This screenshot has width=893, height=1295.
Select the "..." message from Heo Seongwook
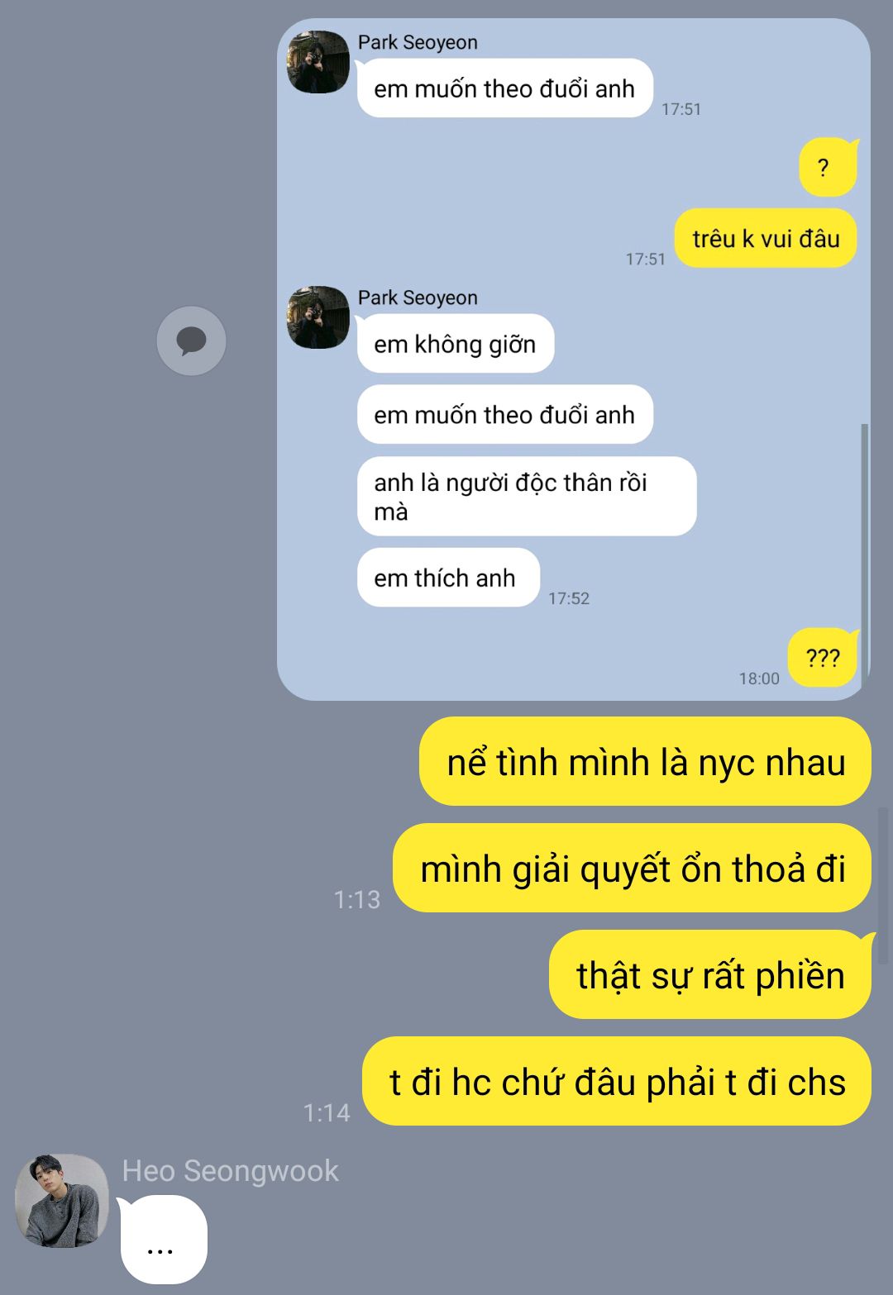tap(163, 1240)
